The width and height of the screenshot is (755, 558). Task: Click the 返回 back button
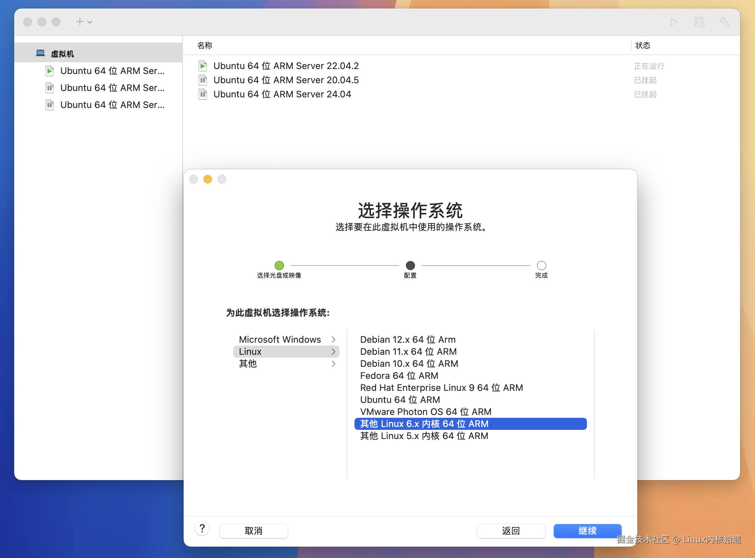511,531
